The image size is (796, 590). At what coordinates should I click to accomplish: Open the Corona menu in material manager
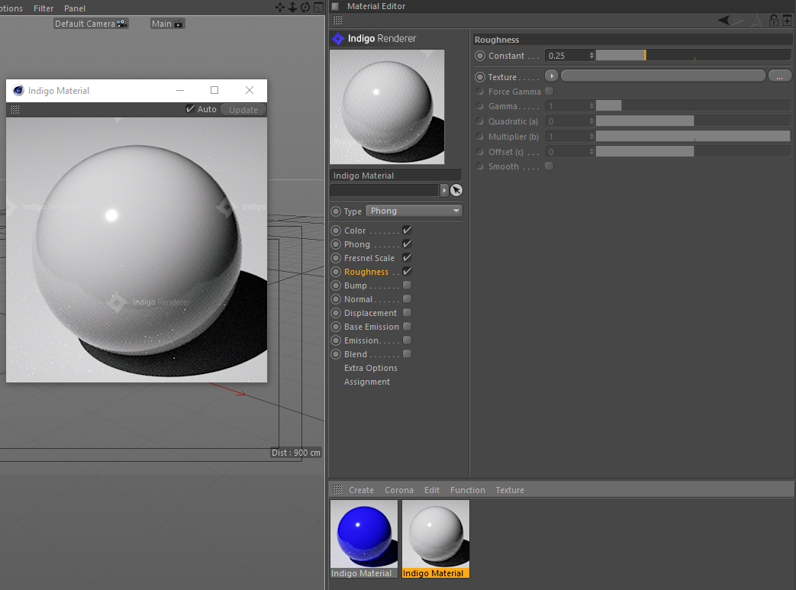pos(398,490)
